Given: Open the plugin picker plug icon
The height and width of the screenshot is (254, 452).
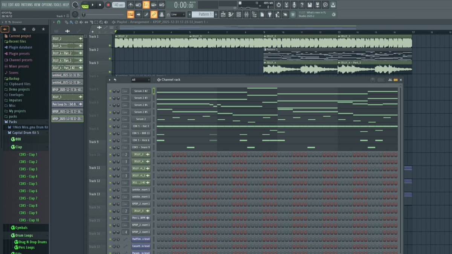Looking at the screenshot, I should coord(270,15).
